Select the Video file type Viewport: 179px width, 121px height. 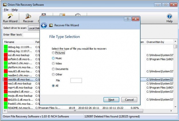tap(53, 64)
